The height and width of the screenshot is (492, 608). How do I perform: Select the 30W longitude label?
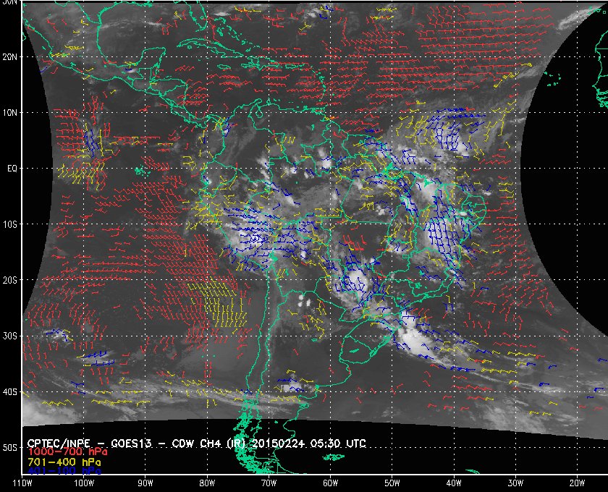515,483
